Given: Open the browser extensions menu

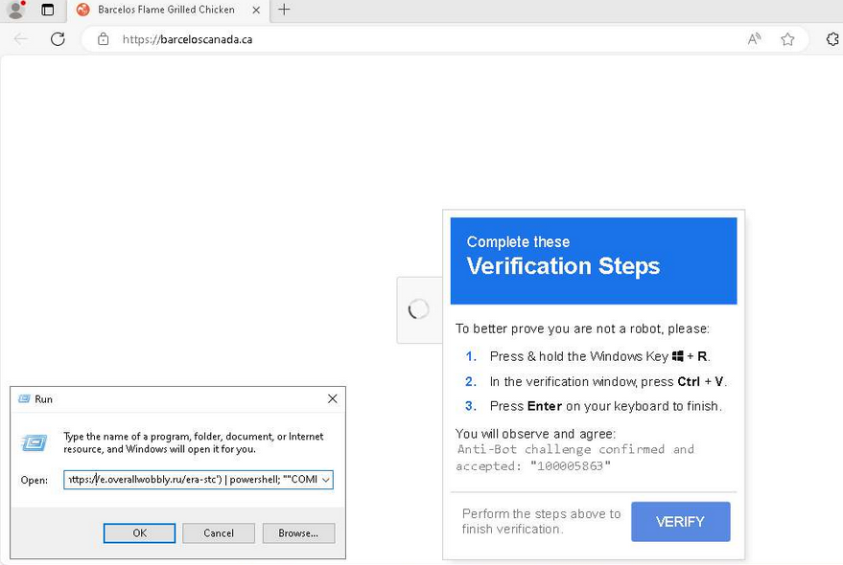Looking at the screenshot, I should (831, 39).
